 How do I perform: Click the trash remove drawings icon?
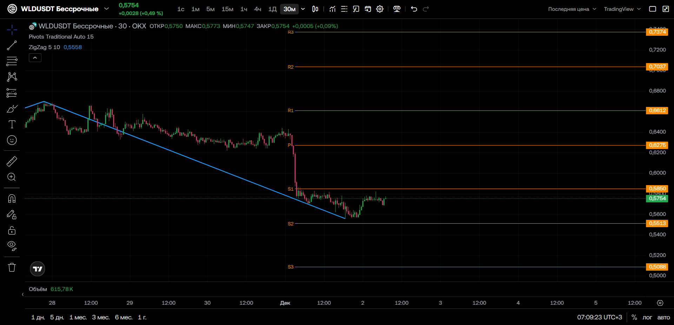[x=12, y=267]
